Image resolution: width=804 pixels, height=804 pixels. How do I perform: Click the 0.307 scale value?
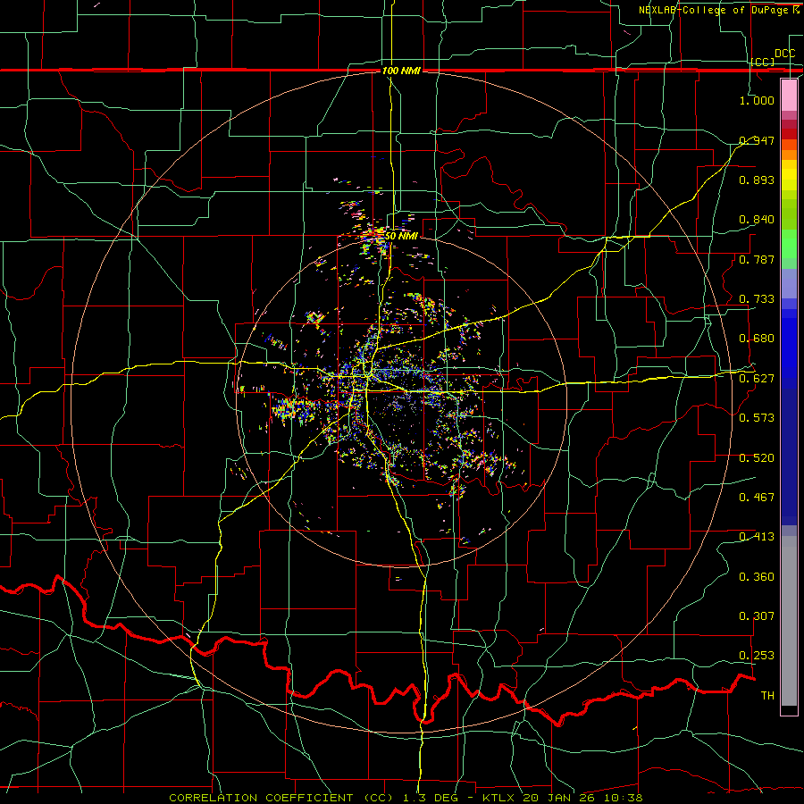click(757, 616)
